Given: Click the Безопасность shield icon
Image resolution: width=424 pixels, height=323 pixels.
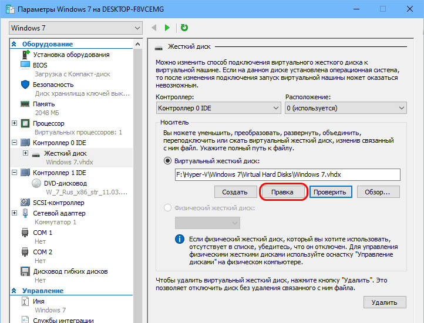Looking at the screenshot, I should pyautogui.click(x=25, y=85).
